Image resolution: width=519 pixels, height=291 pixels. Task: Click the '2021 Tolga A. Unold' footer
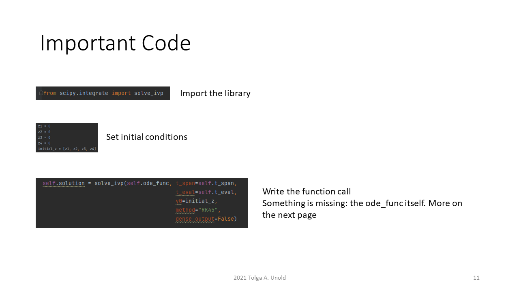click(259, 278)
